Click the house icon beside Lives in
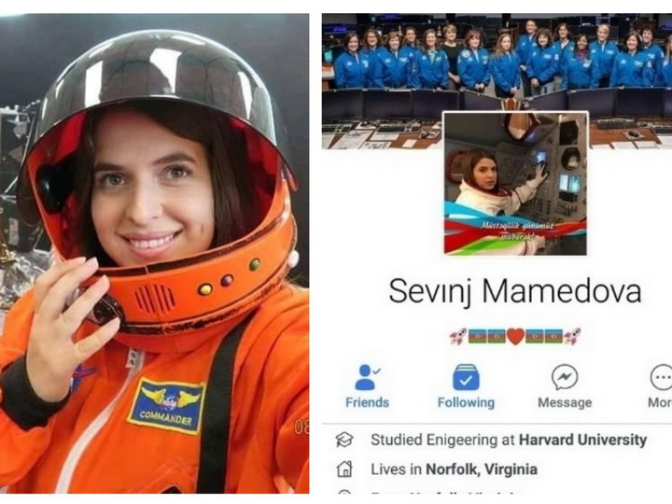 [344, 469]
